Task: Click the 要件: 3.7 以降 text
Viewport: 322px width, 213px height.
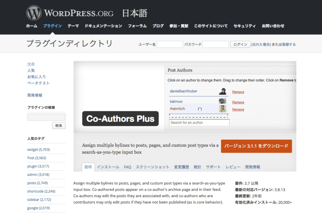Action: tap(247, 183)
